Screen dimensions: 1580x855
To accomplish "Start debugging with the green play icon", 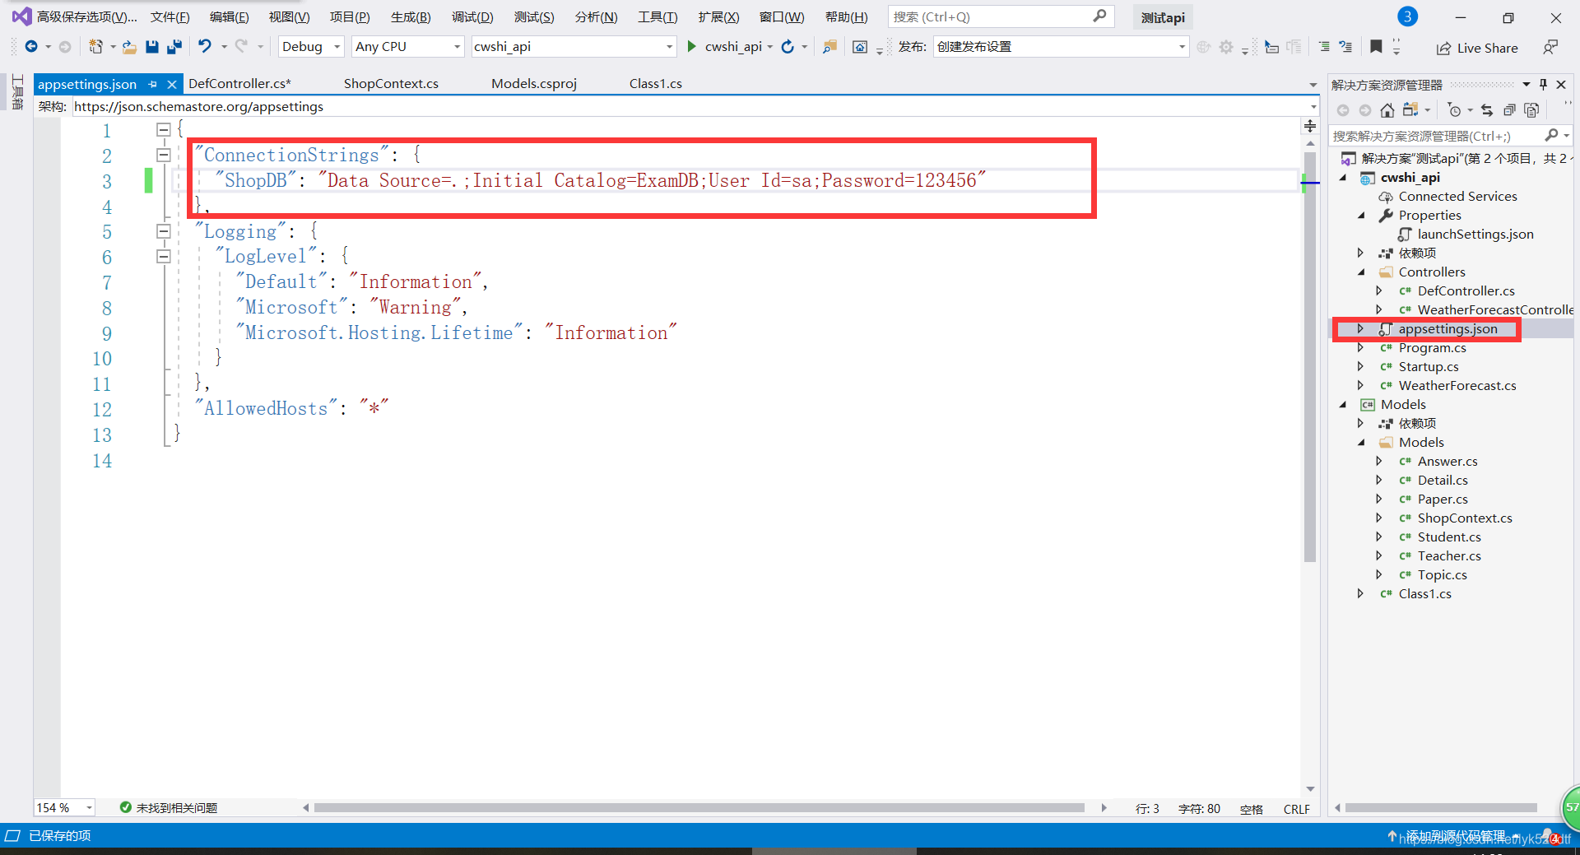I will coord(691,46).
